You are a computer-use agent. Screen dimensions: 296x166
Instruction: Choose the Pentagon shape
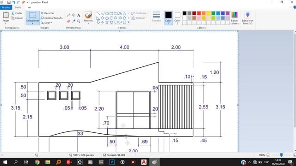107,18
